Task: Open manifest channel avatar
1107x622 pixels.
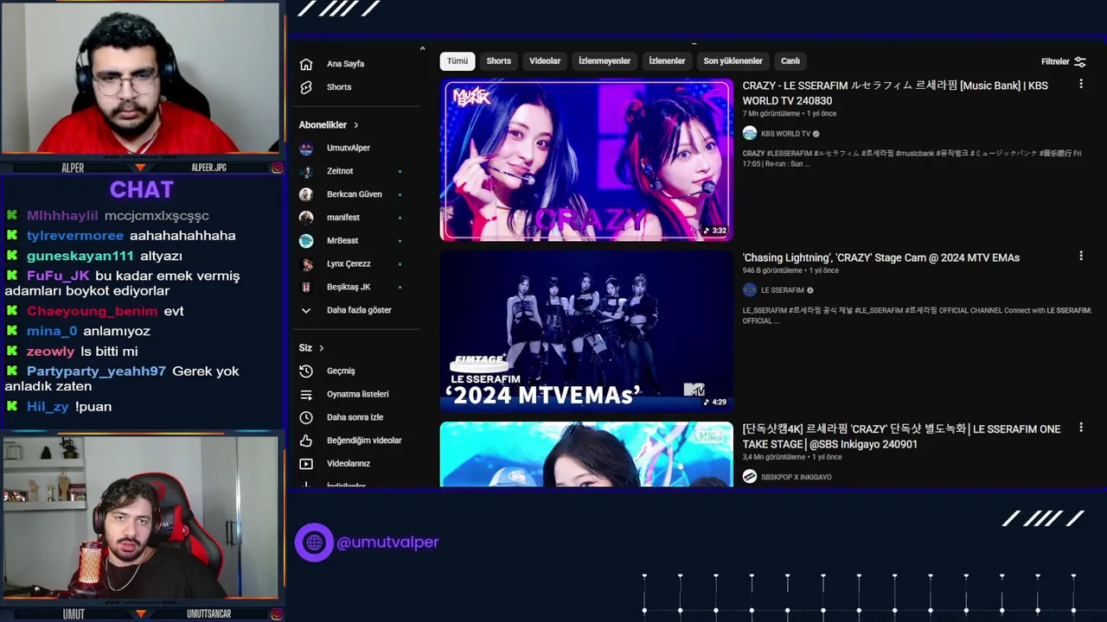Action: coord(306,218)
